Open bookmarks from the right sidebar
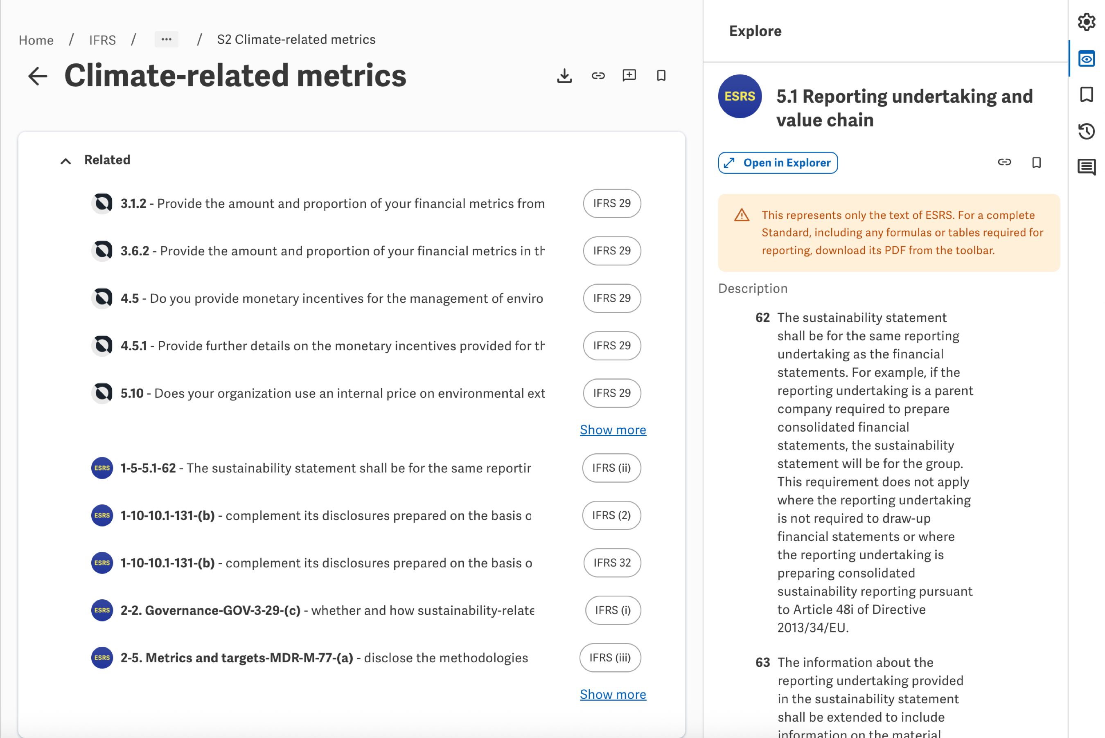This screenshot has height=738, width=1105. click(1086, 94)
